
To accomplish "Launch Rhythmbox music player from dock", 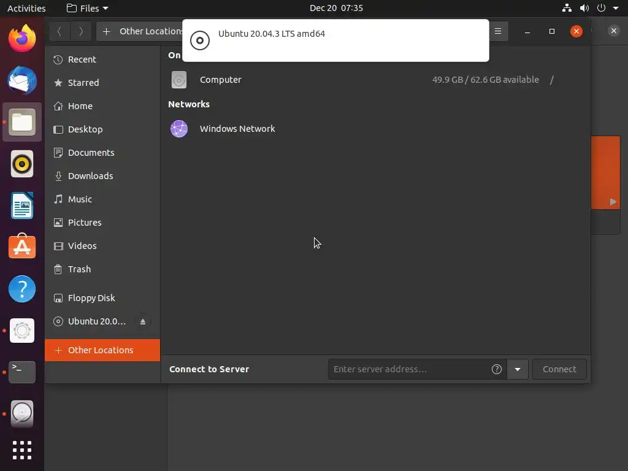I will click(x=22, y=164).
